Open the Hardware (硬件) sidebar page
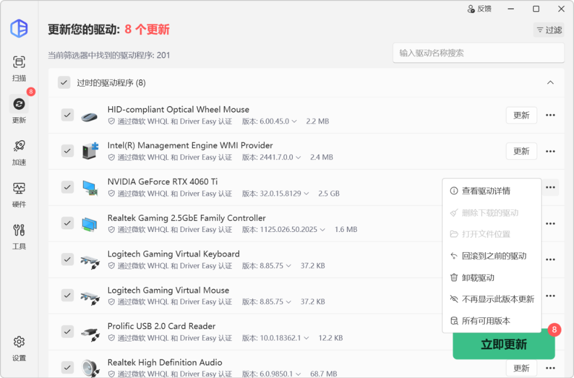This screenshot has width=574, height=378. (x=19, y=194)
